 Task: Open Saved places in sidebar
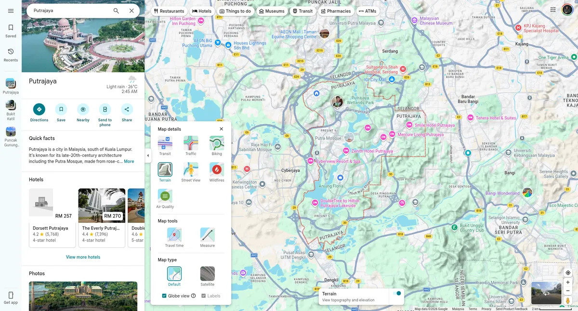pos(11,31)
